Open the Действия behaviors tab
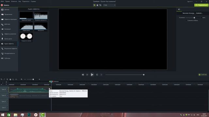The image size is (209, 117). coord(9,24)
